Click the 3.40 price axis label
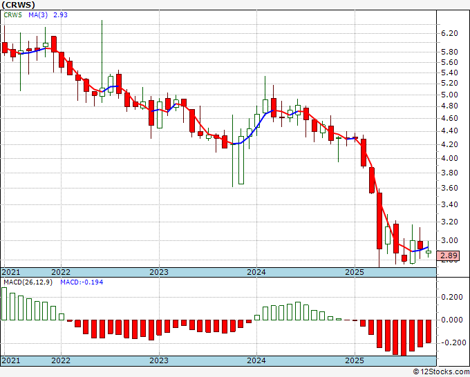The image size is (470, 377). (x=450, y=205)
